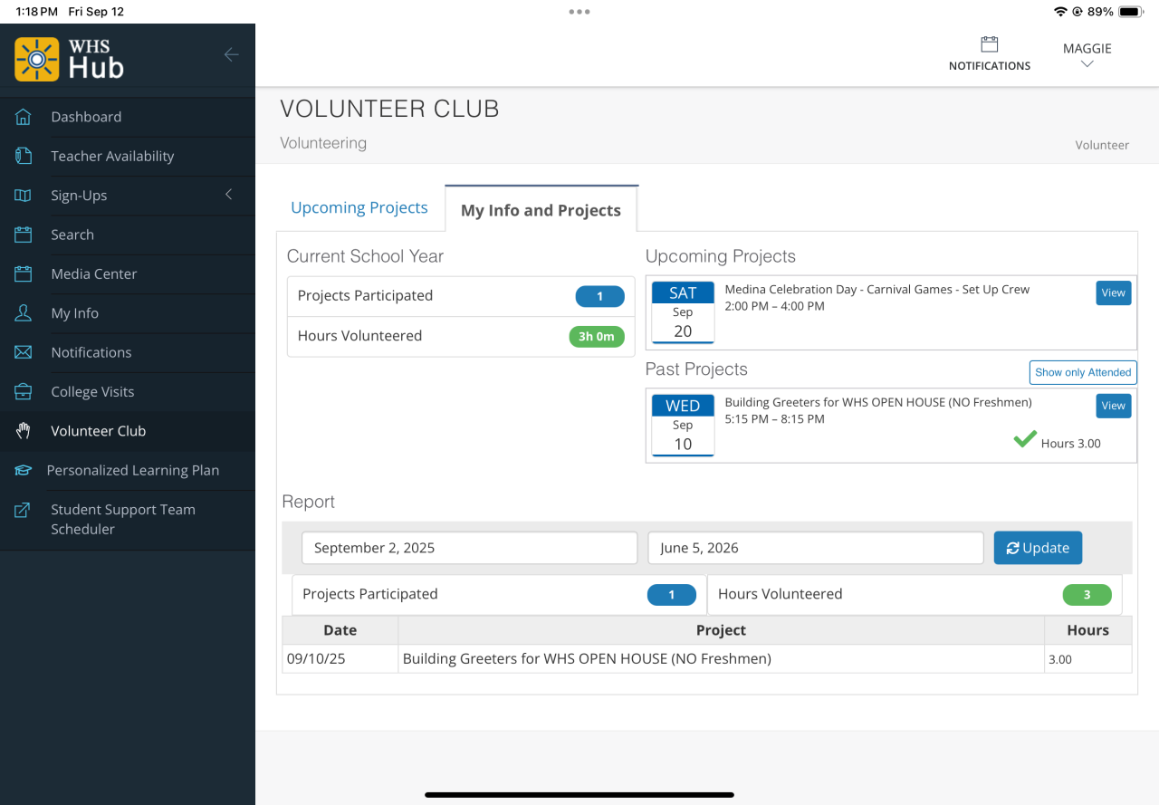
Task: Click the Update report button
Action: click(x=1038, y=548)
